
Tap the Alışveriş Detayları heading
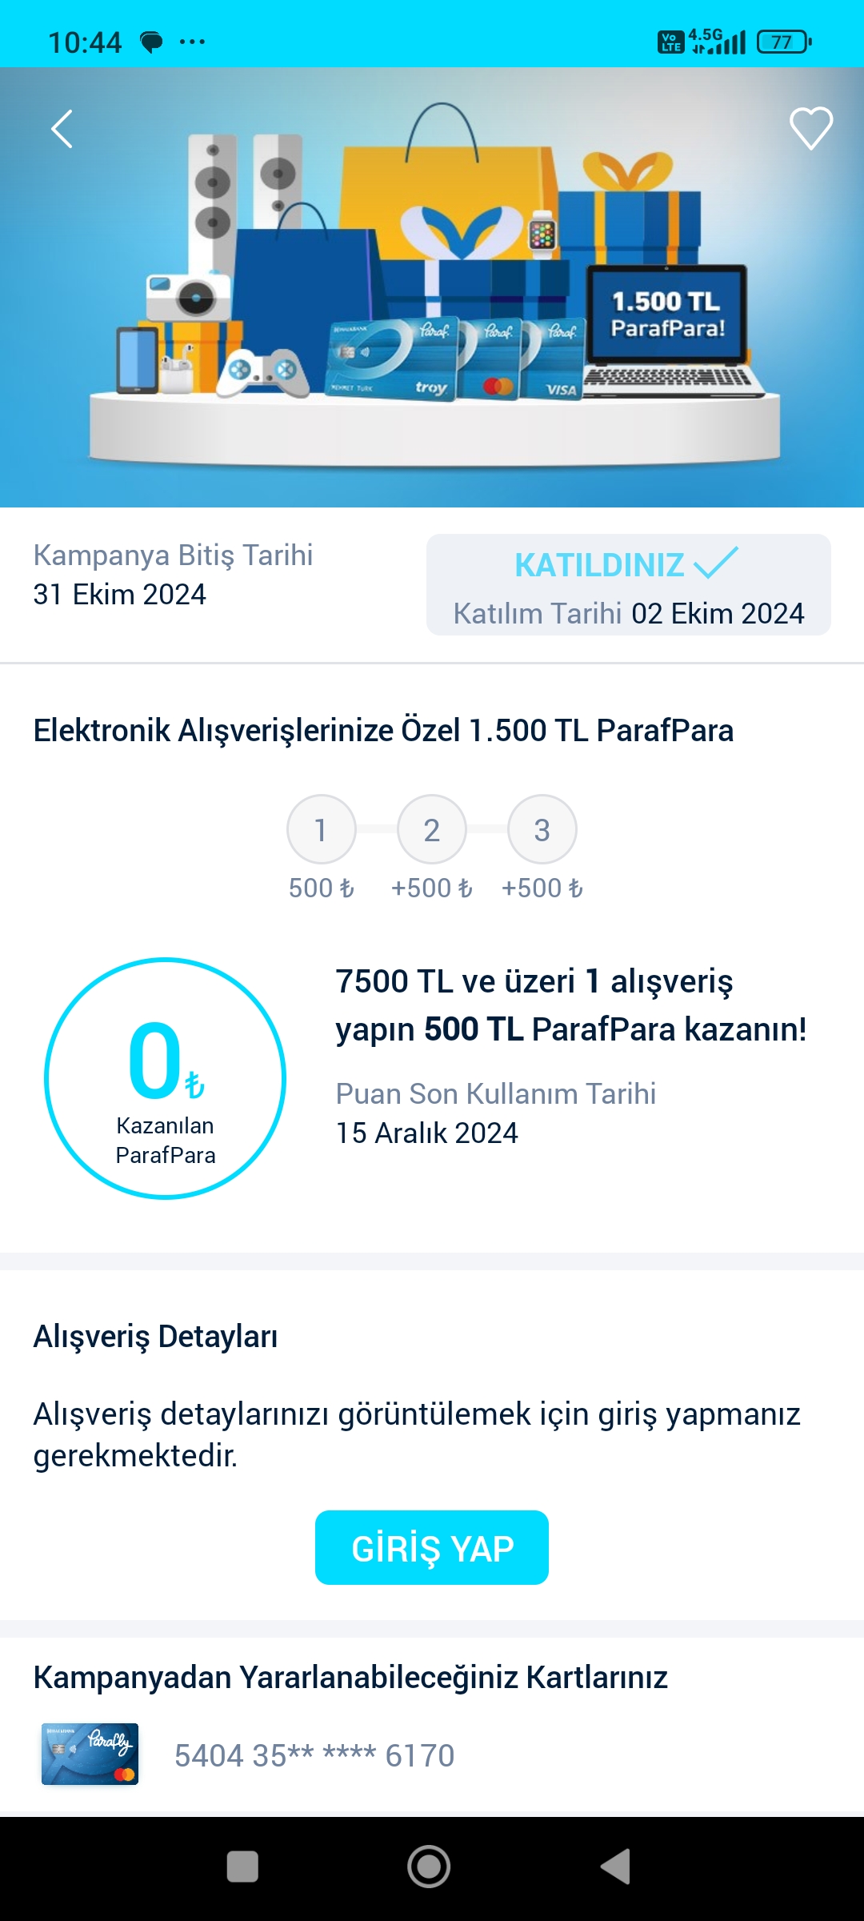pos(155,1336)
